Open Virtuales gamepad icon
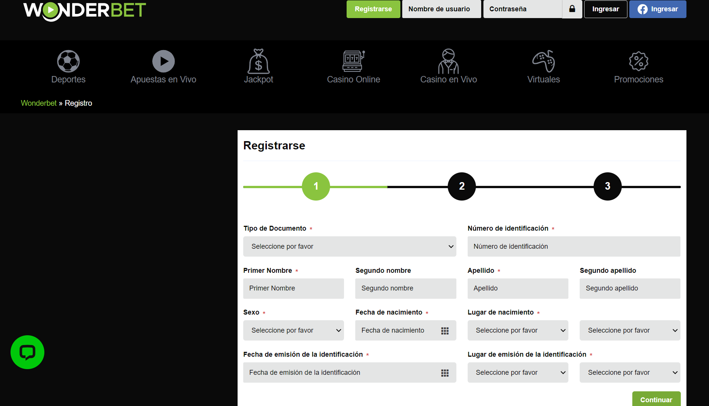Screen dimensions: 709x406 [544, 61]
